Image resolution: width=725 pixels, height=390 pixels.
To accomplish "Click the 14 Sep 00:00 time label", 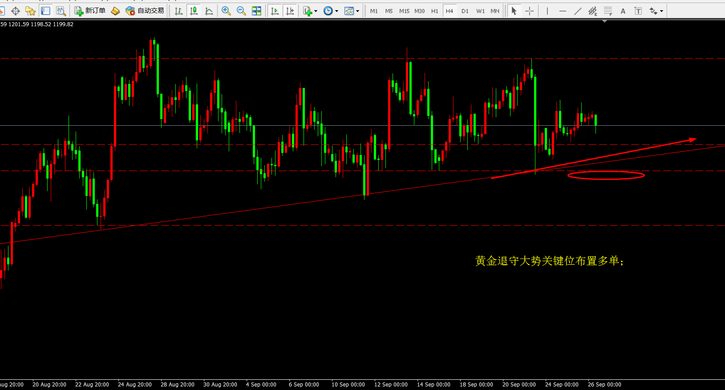I will tap(433, 385).
